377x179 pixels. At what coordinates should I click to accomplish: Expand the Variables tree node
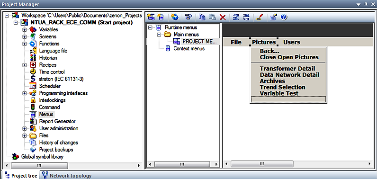pyautogui.click(x=24, y=30)
